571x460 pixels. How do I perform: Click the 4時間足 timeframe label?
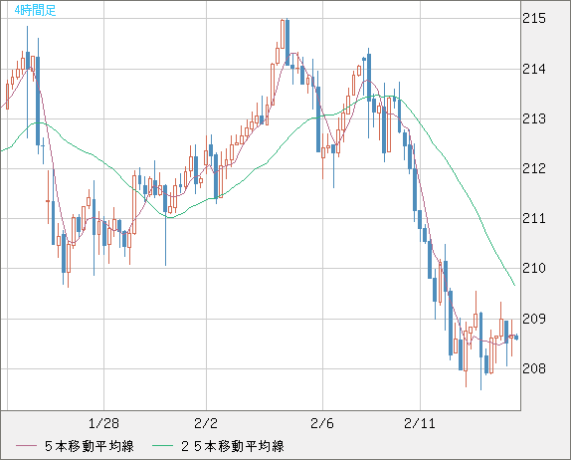(36, 11)
